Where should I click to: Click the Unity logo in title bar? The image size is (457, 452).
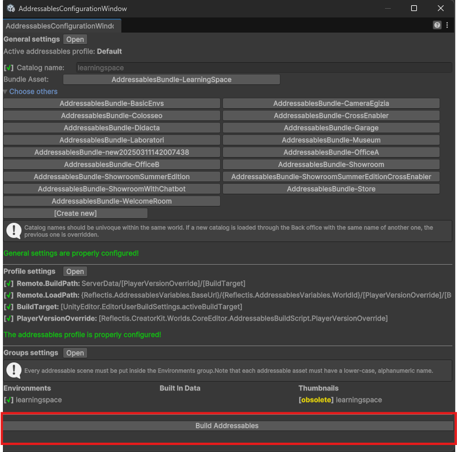(x=10, y=9)
